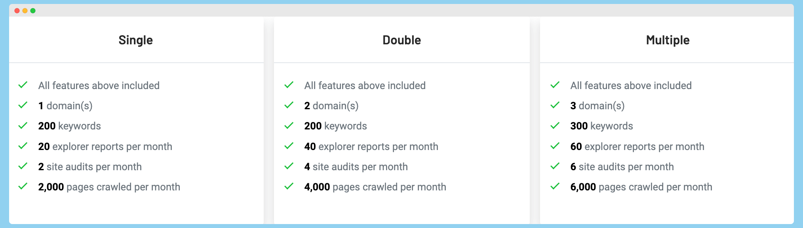This screenshot has height=228, width=803.
Task: Click checkmark beside '1 domain(s)' in Single
Action: pos(23,105)
